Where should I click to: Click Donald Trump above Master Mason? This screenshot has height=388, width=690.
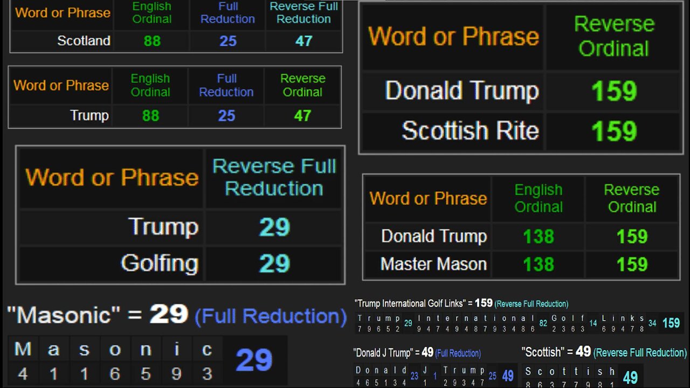(x=434, y=236)
